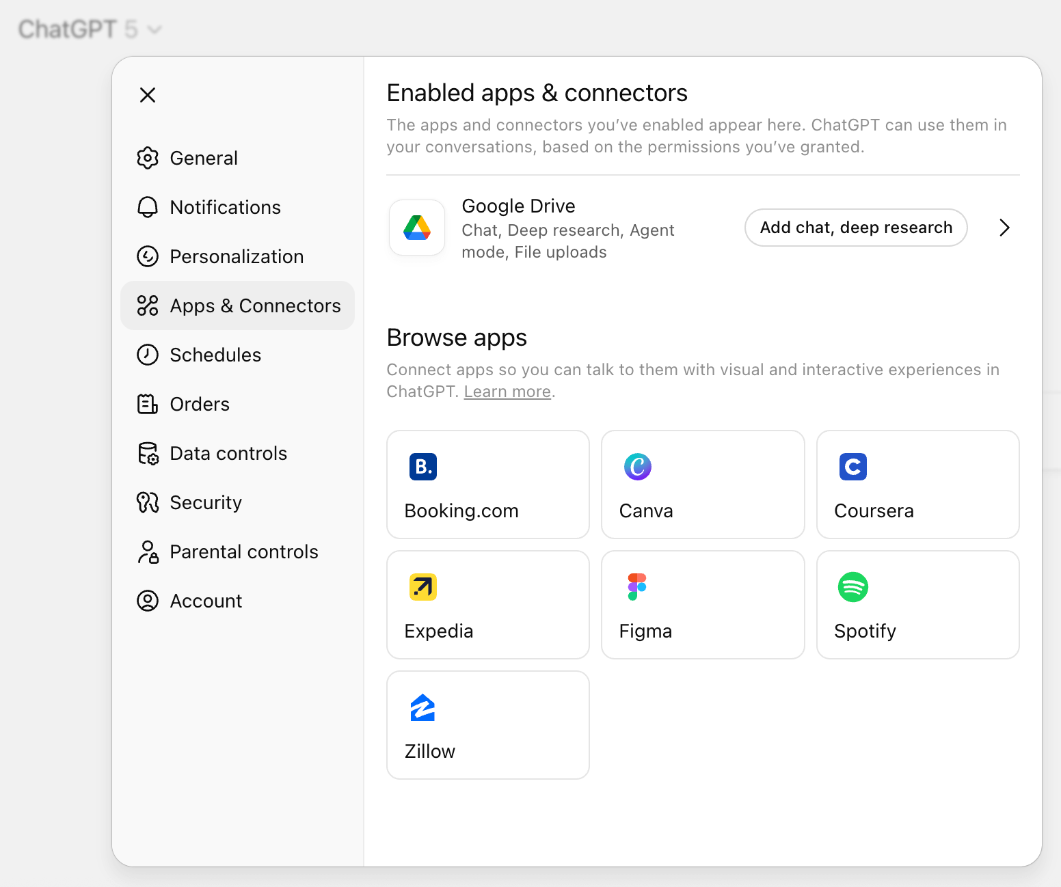Select the Spotify app icon
The height and width of the screenshot is (887, 1061).
852,587
